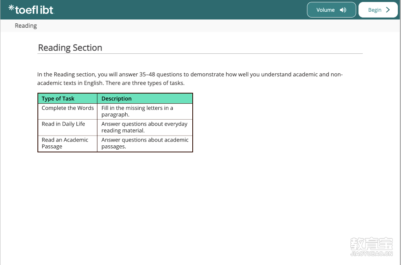The height and width of the screenshot is (265, 401).
Task: Click the chevron arrow in Begin button
Action: 388,10
